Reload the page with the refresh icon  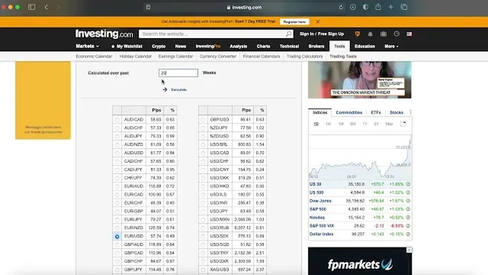click(x=341, y=7)
